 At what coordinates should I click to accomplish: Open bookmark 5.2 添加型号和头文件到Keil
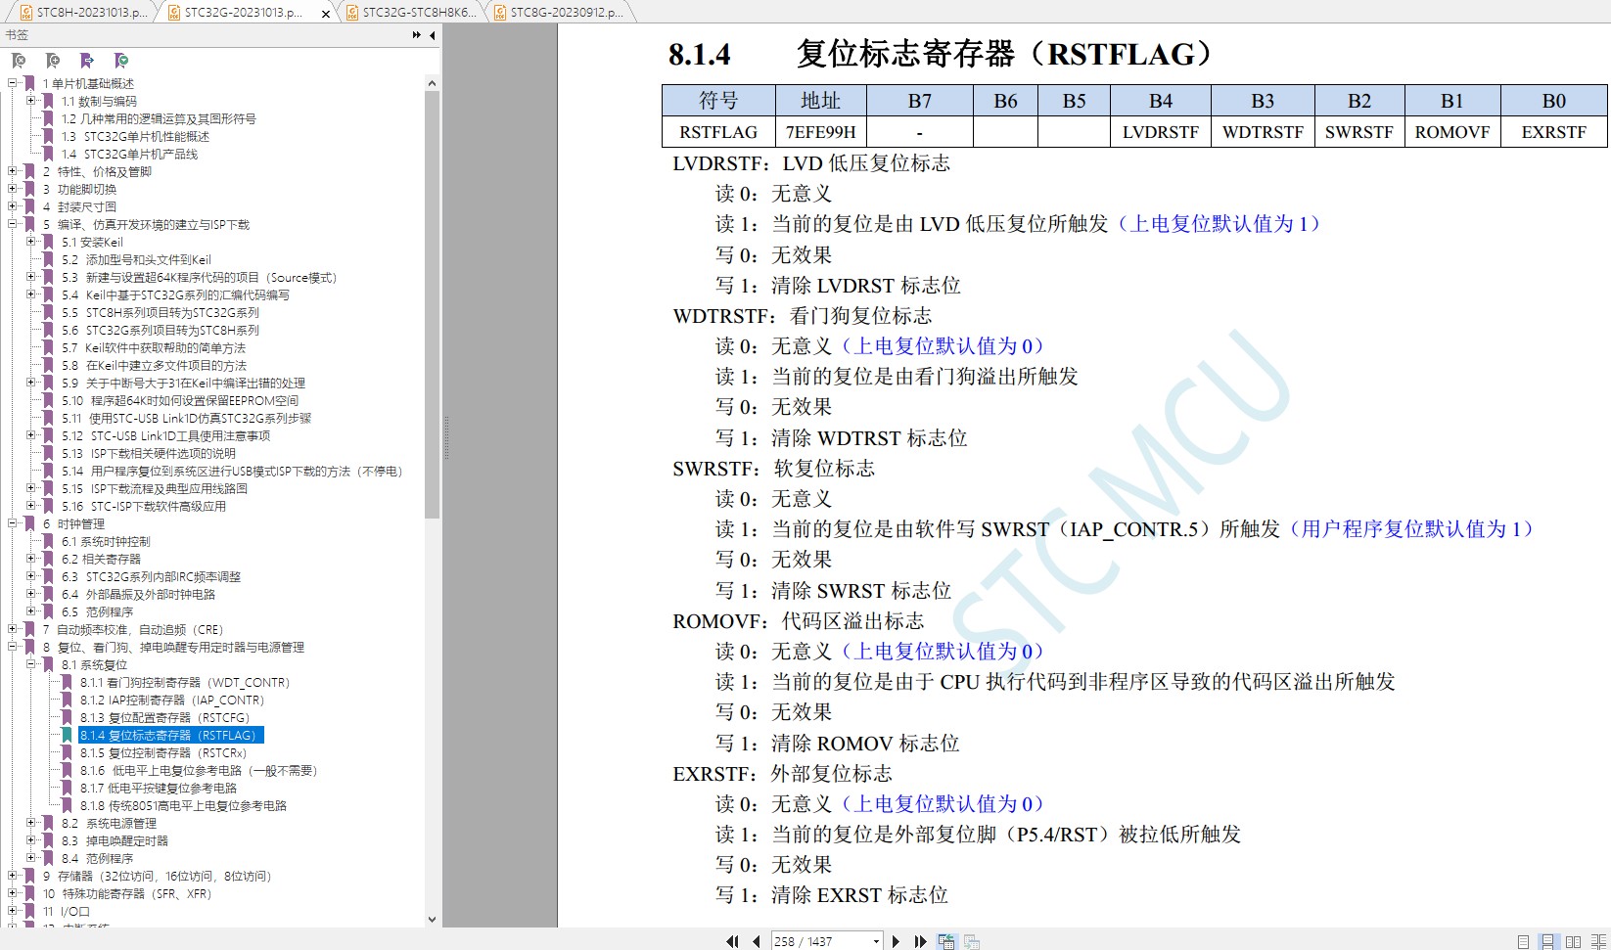coord(136,260)
